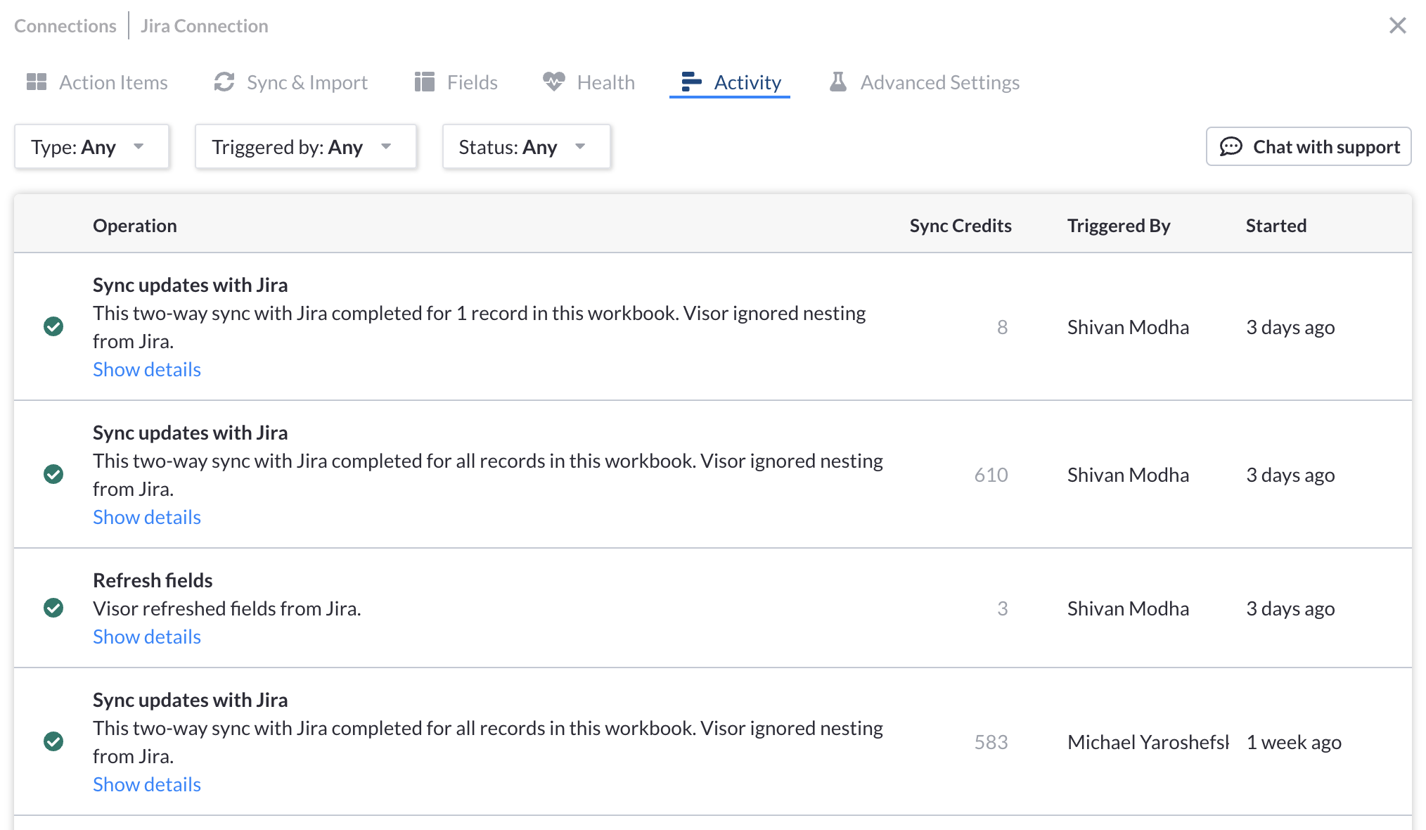Switch to the Action Items tab
Image resolution: width=1426 pixels, height=830 pixels.
tap(97, 82)
